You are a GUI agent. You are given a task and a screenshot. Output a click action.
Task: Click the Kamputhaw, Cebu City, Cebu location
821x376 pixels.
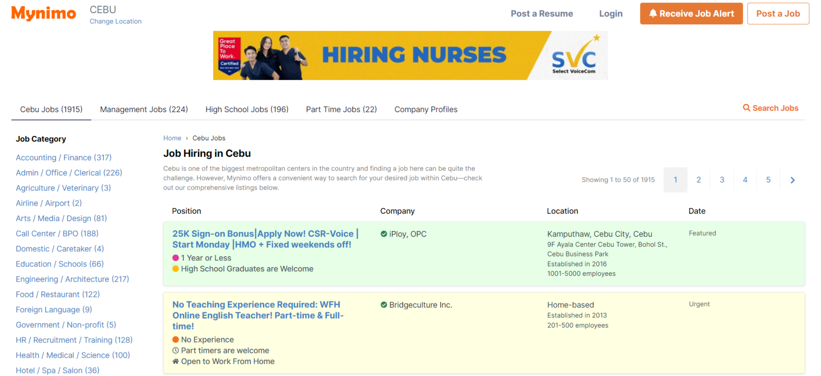coord(600,234)
